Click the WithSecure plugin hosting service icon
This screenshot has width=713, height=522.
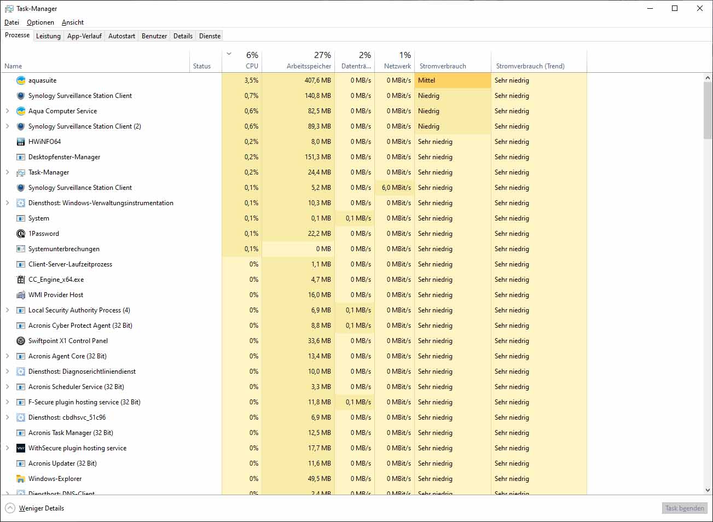tap(21, 448)
